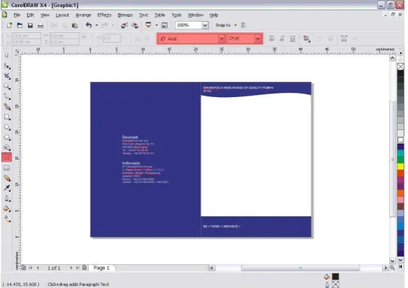This screenshot has height=288, width=408.
Task: Open Character Formatting docker button
Action: click(x=344, y=38)
